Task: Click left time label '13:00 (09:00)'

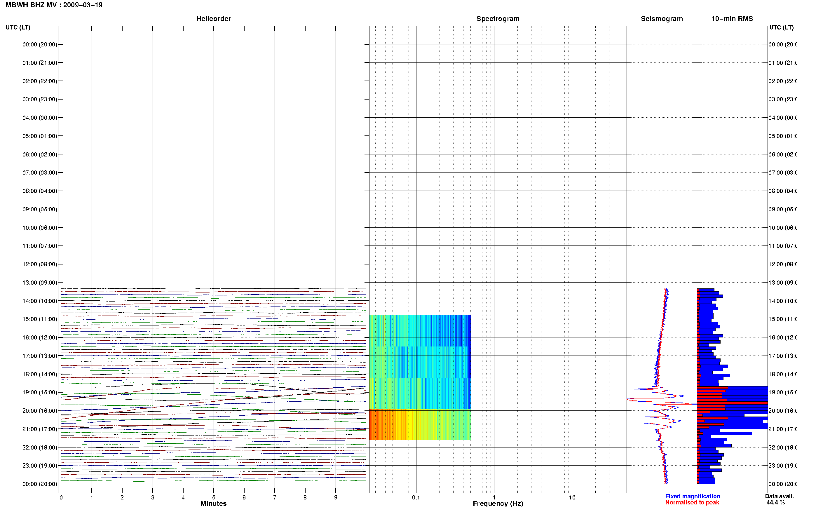Action: [x=40, y=283]
